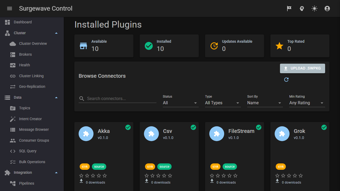Collapse the Data section
The height and width of the screenshot is (191, 340).
32,97
